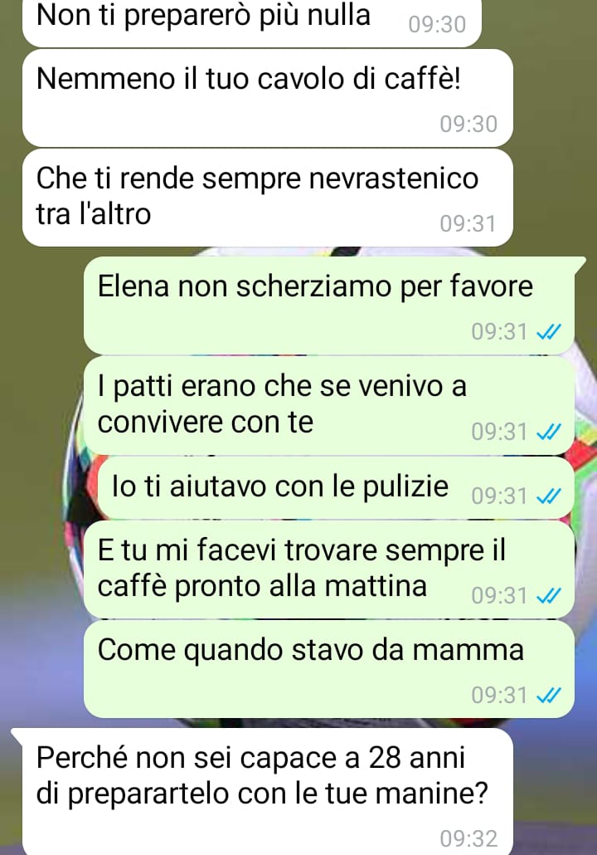Select the 'Io ti aiutavo con le pulizie' message
The width and height of the screenshot is (597, 855).
click(336, 487)
